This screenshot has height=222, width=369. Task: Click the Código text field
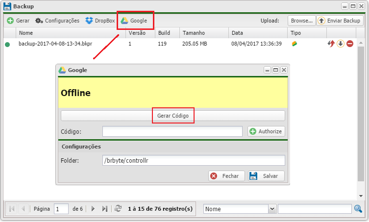(x=172, y=131)
